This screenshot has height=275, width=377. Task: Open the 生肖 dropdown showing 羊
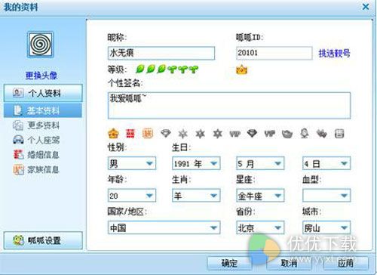[x=196, y=196]
